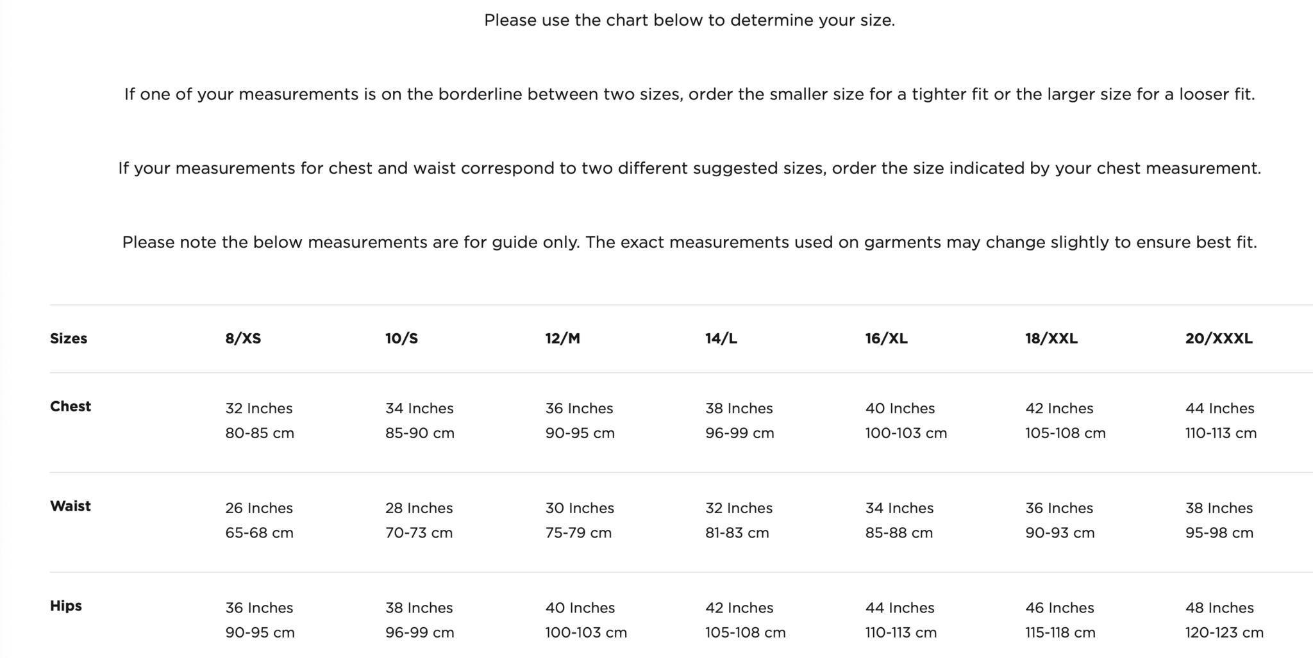Select the Hips row label
This screenshot has height=658, width=1313.
click(66, 605)
